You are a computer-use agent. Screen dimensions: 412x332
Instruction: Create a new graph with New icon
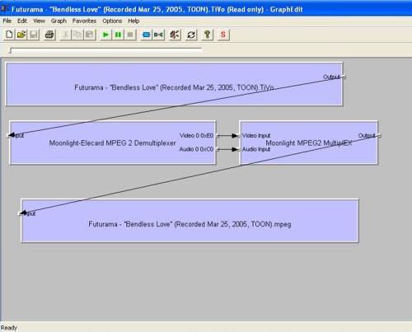(9, 35)
